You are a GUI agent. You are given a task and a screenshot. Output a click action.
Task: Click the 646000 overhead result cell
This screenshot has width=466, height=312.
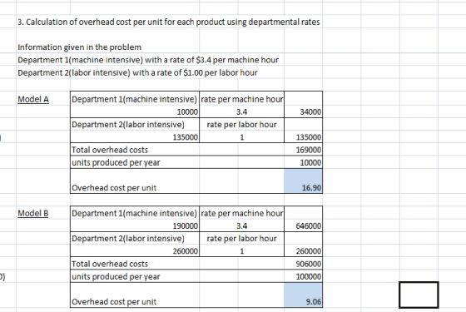click(303, 225)
